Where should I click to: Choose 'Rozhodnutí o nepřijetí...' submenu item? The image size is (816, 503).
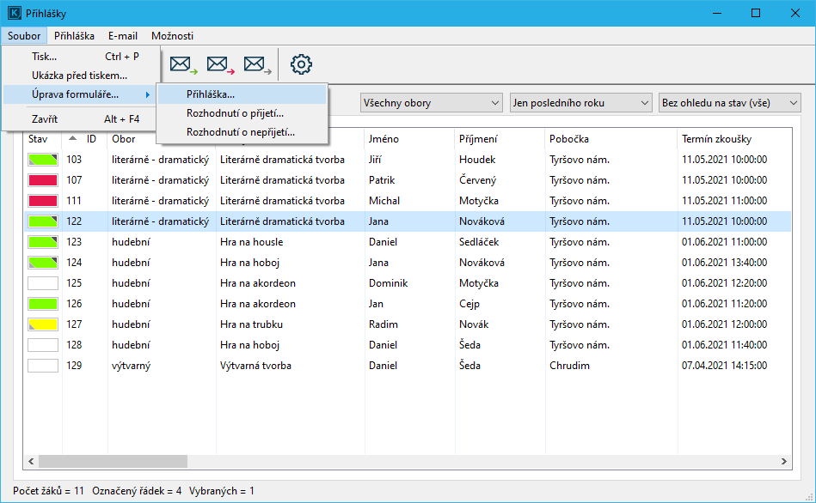pyautogui.click(x=241, y=132)
